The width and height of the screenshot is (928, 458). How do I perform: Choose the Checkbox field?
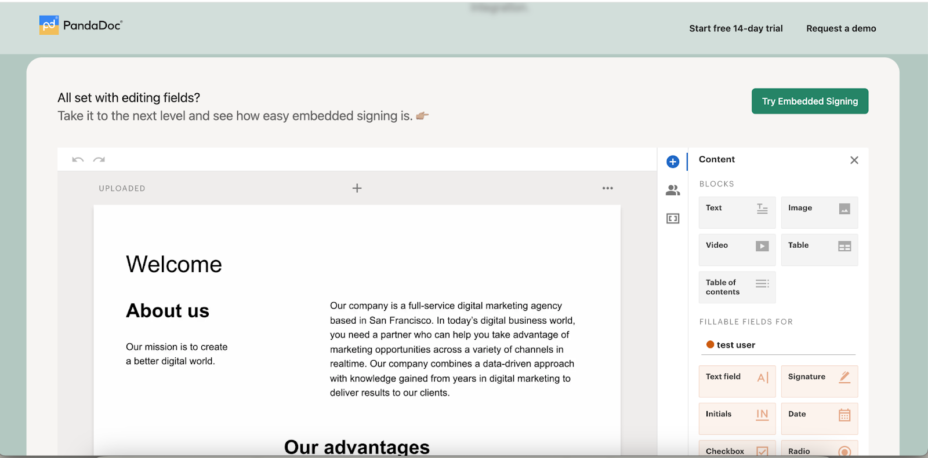(x=737, y=449)
